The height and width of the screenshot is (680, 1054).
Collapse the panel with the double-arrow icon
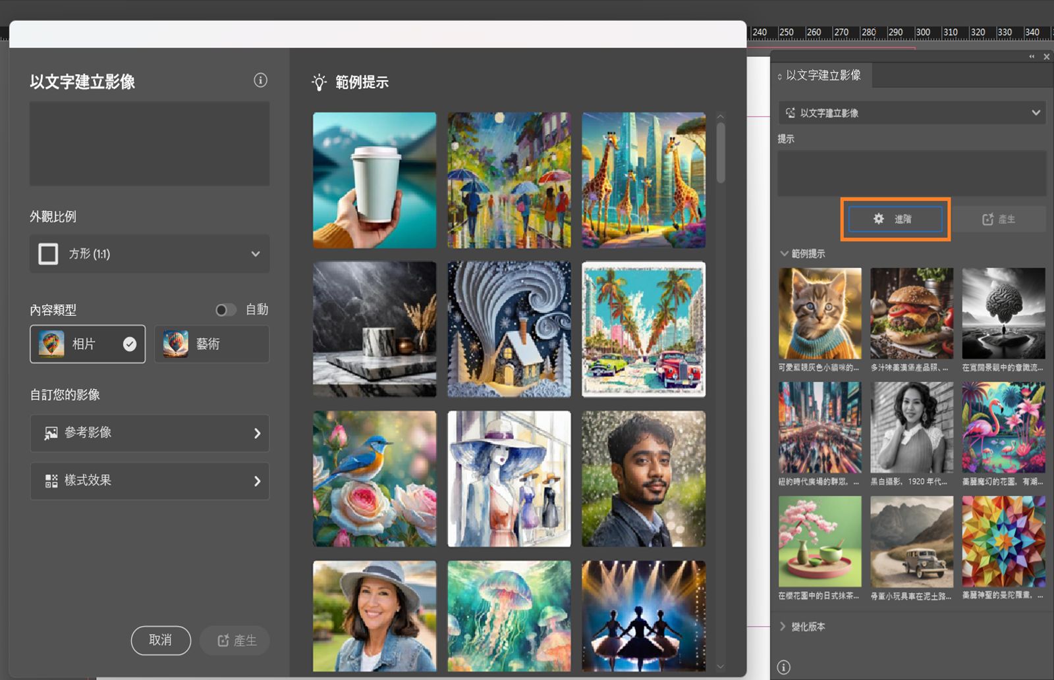pos(1032,57)
